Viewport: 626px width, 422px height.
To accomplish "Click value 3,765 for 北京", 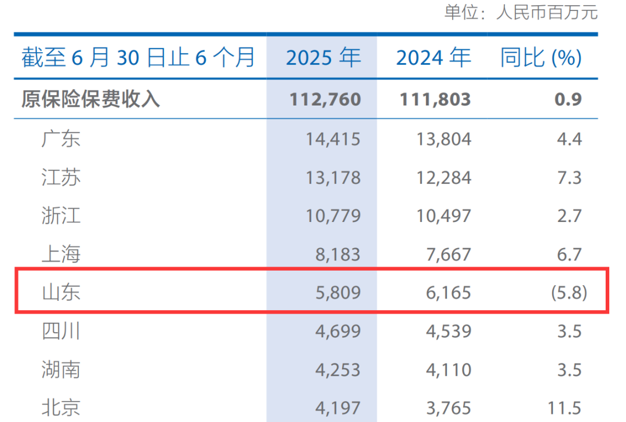I will tap(448, 408).
